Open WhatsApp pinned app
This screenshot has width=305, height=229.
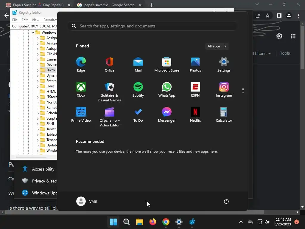pos(167,90)
